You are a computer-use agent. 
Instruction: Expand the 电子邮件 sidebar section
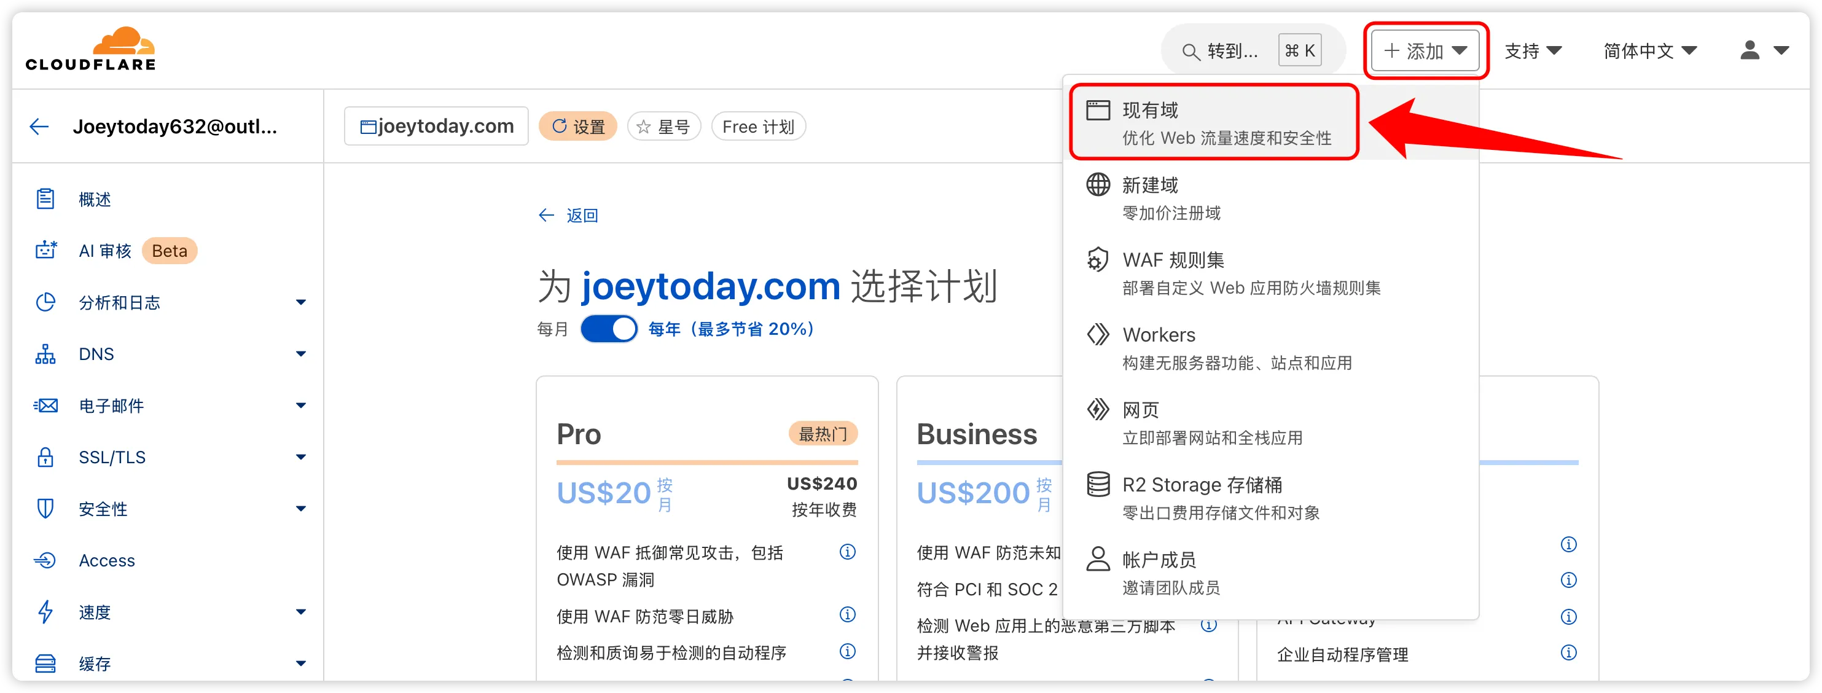[300, 406]
